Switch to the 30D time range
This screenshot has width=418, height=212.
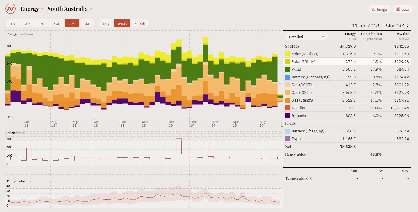57,23
